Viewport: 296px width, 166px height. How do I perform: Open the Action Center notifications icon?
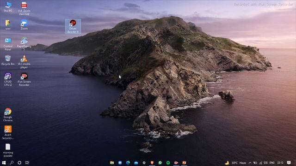289,163
